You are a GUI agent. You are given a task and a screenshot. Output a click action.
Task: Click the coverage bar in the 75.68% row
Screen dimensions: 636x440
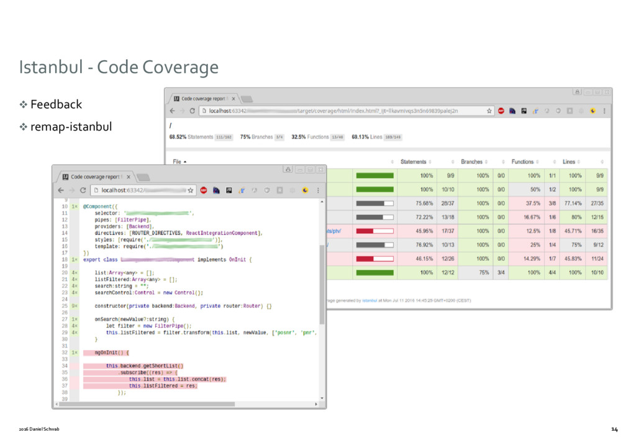pos(375,204)
